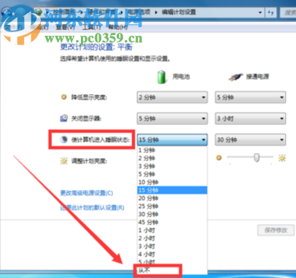The image size is (296, 278).
Task: Click the monitor icon beside 关闭显示器
Action: click(63, 118)
